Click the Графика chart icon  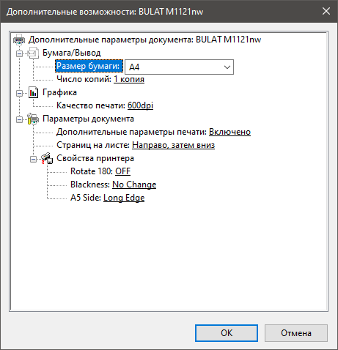33,92
